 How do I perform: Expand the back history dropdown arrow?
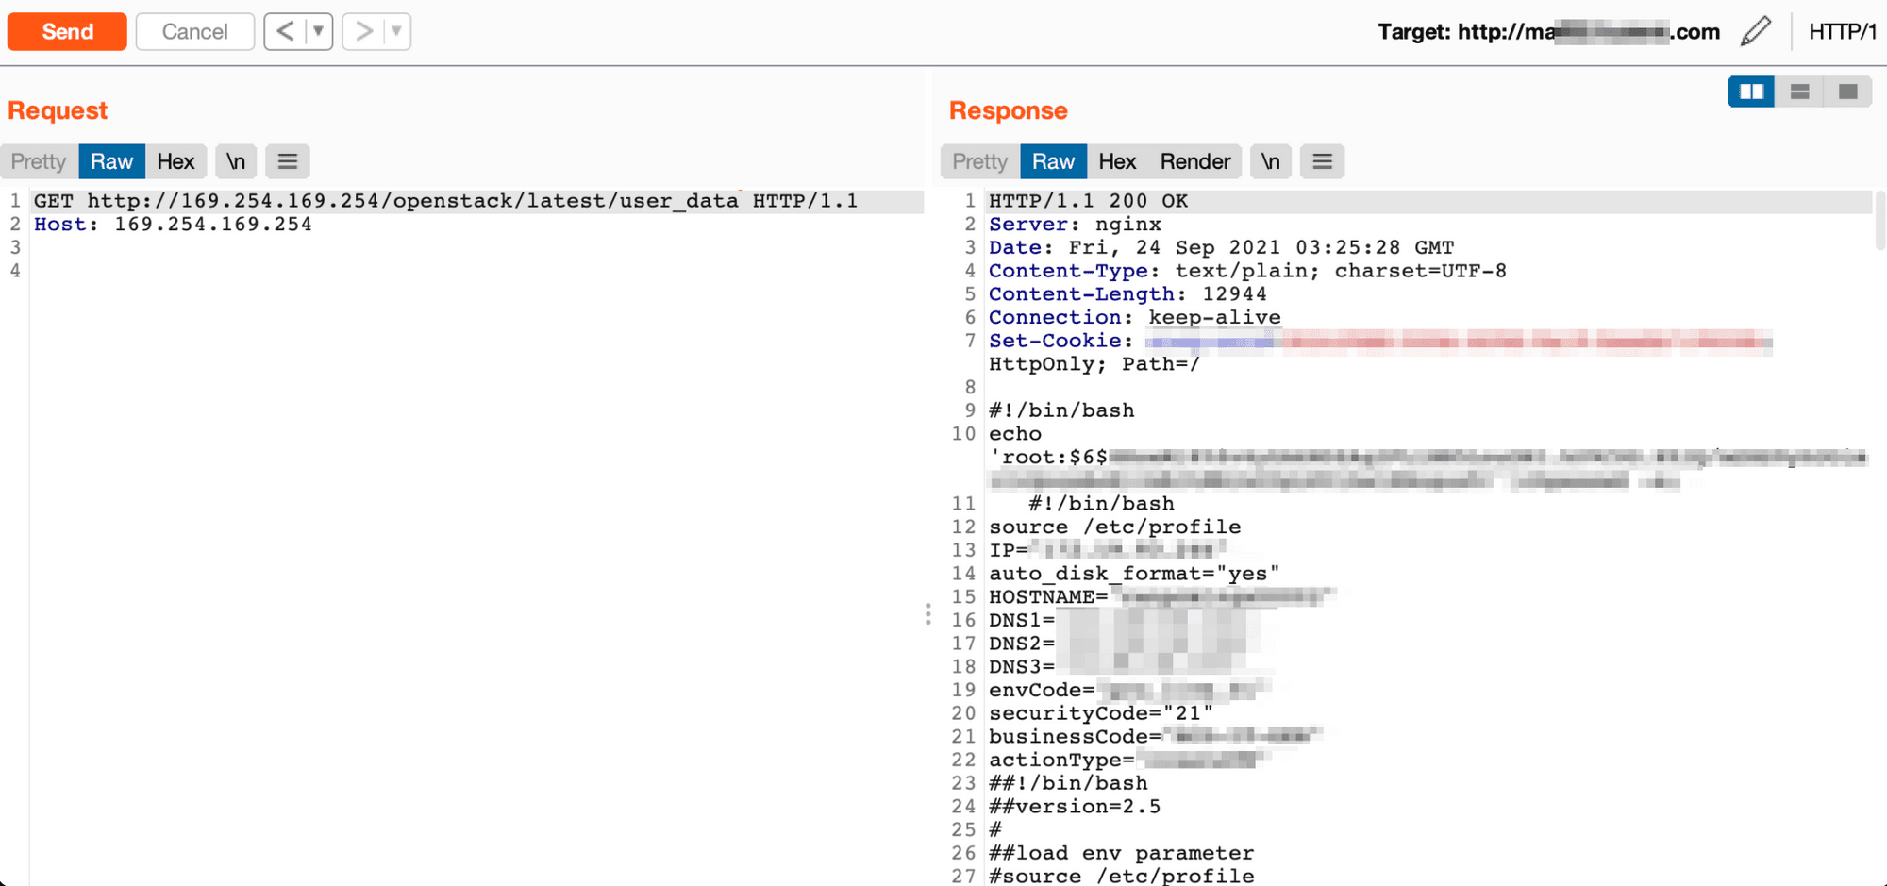point(319,31)
